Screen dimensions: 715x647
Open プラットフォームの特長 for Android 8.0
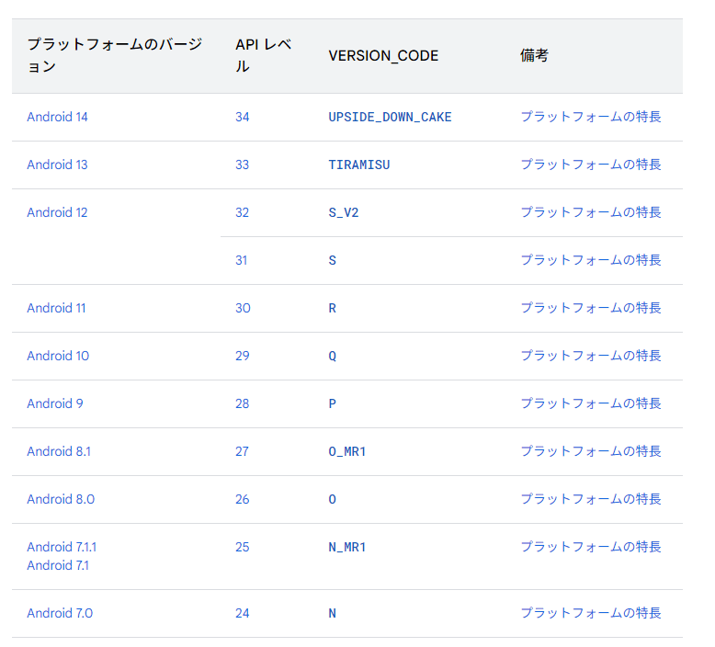pos(591,499)
